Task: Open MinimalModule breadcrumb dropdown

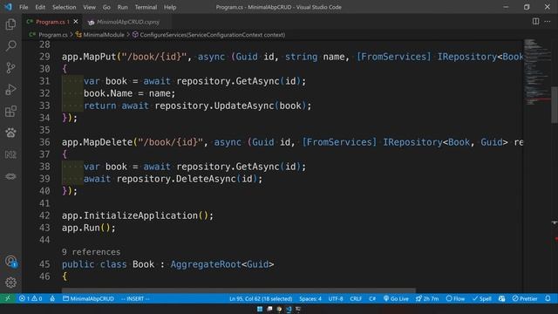Action: (104, 35)
